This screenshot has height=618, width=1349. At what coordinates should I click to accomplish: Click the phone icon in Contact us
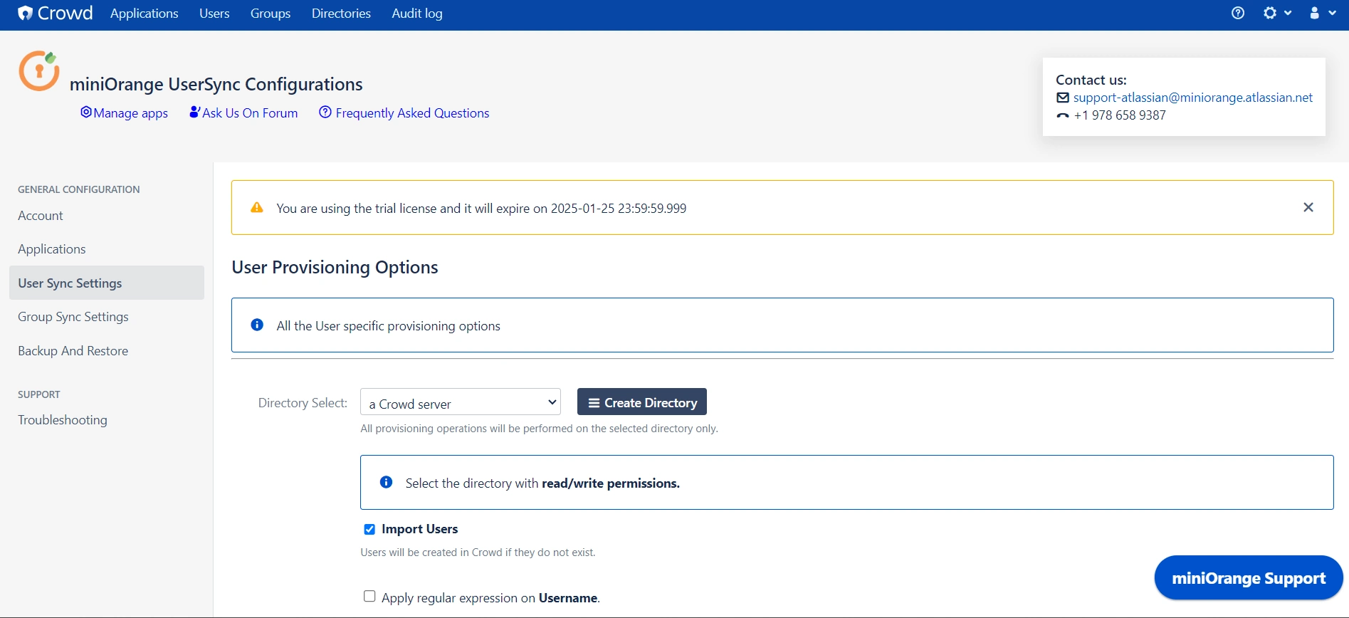[x=1062, y=116]
